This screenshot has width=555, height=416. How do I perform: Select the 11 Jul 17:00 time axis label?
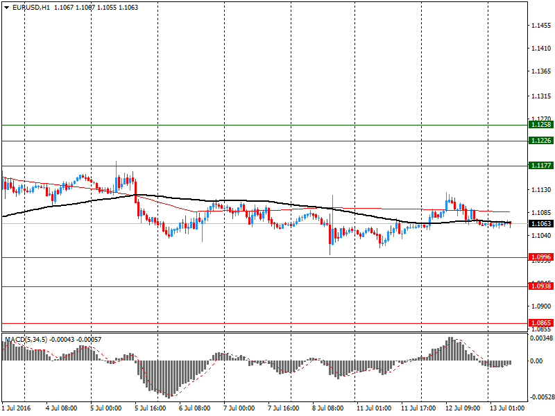coord(418,408)
